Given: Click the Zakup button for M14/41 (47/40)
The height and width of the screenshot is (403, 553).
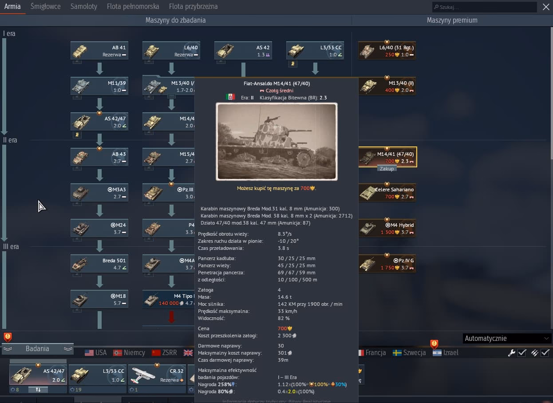Looking at the screenshot, I should click(387, 169).
